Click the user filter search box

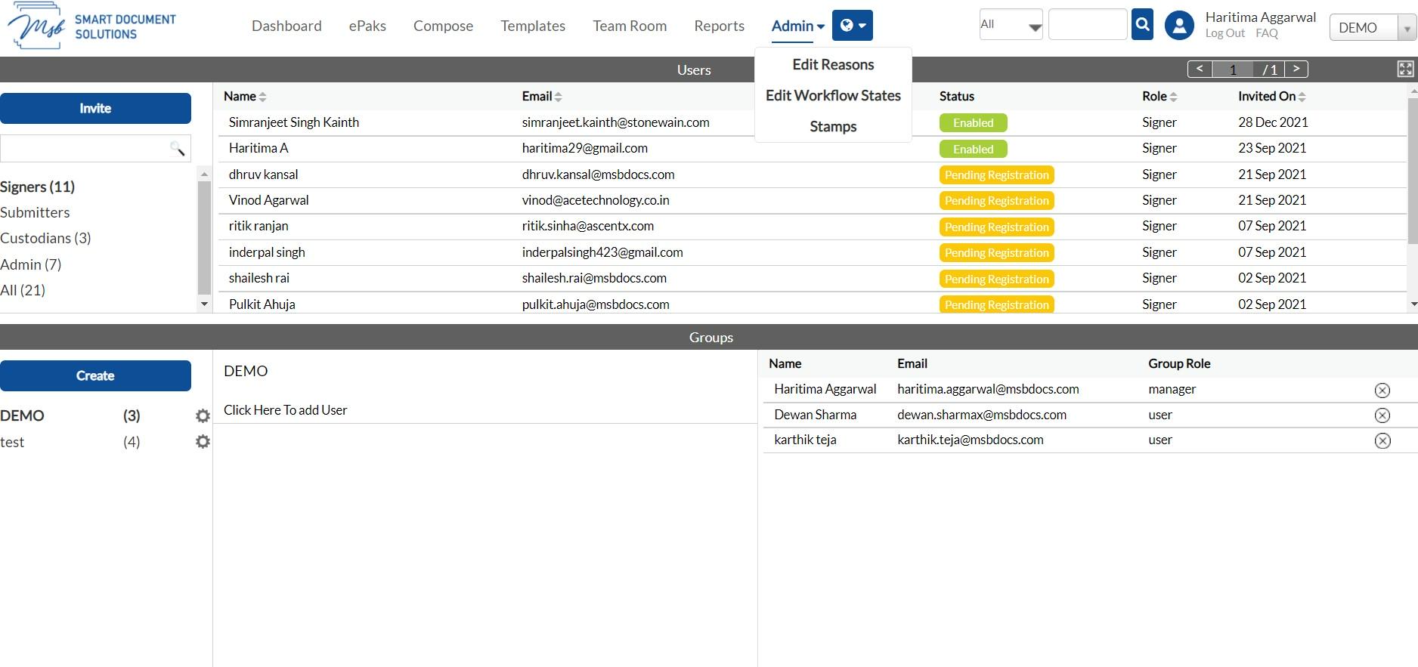(x=95, y=148)
